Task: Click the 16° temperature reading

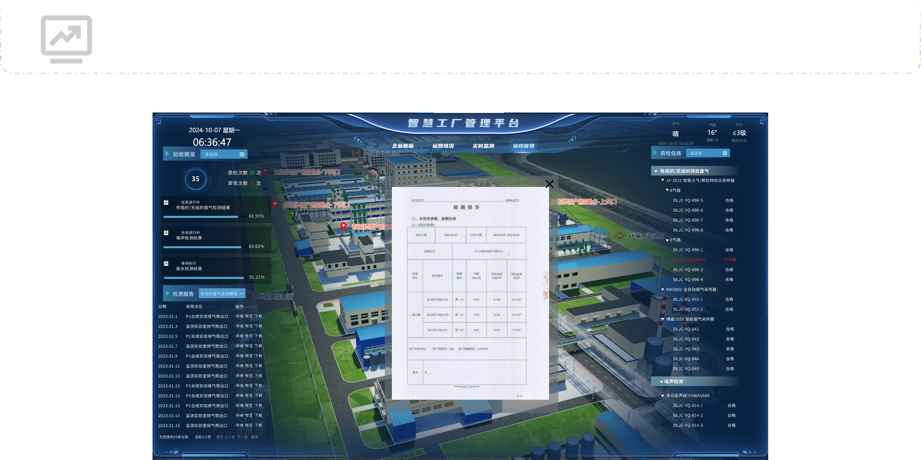Action: click(x=712, y=132)
